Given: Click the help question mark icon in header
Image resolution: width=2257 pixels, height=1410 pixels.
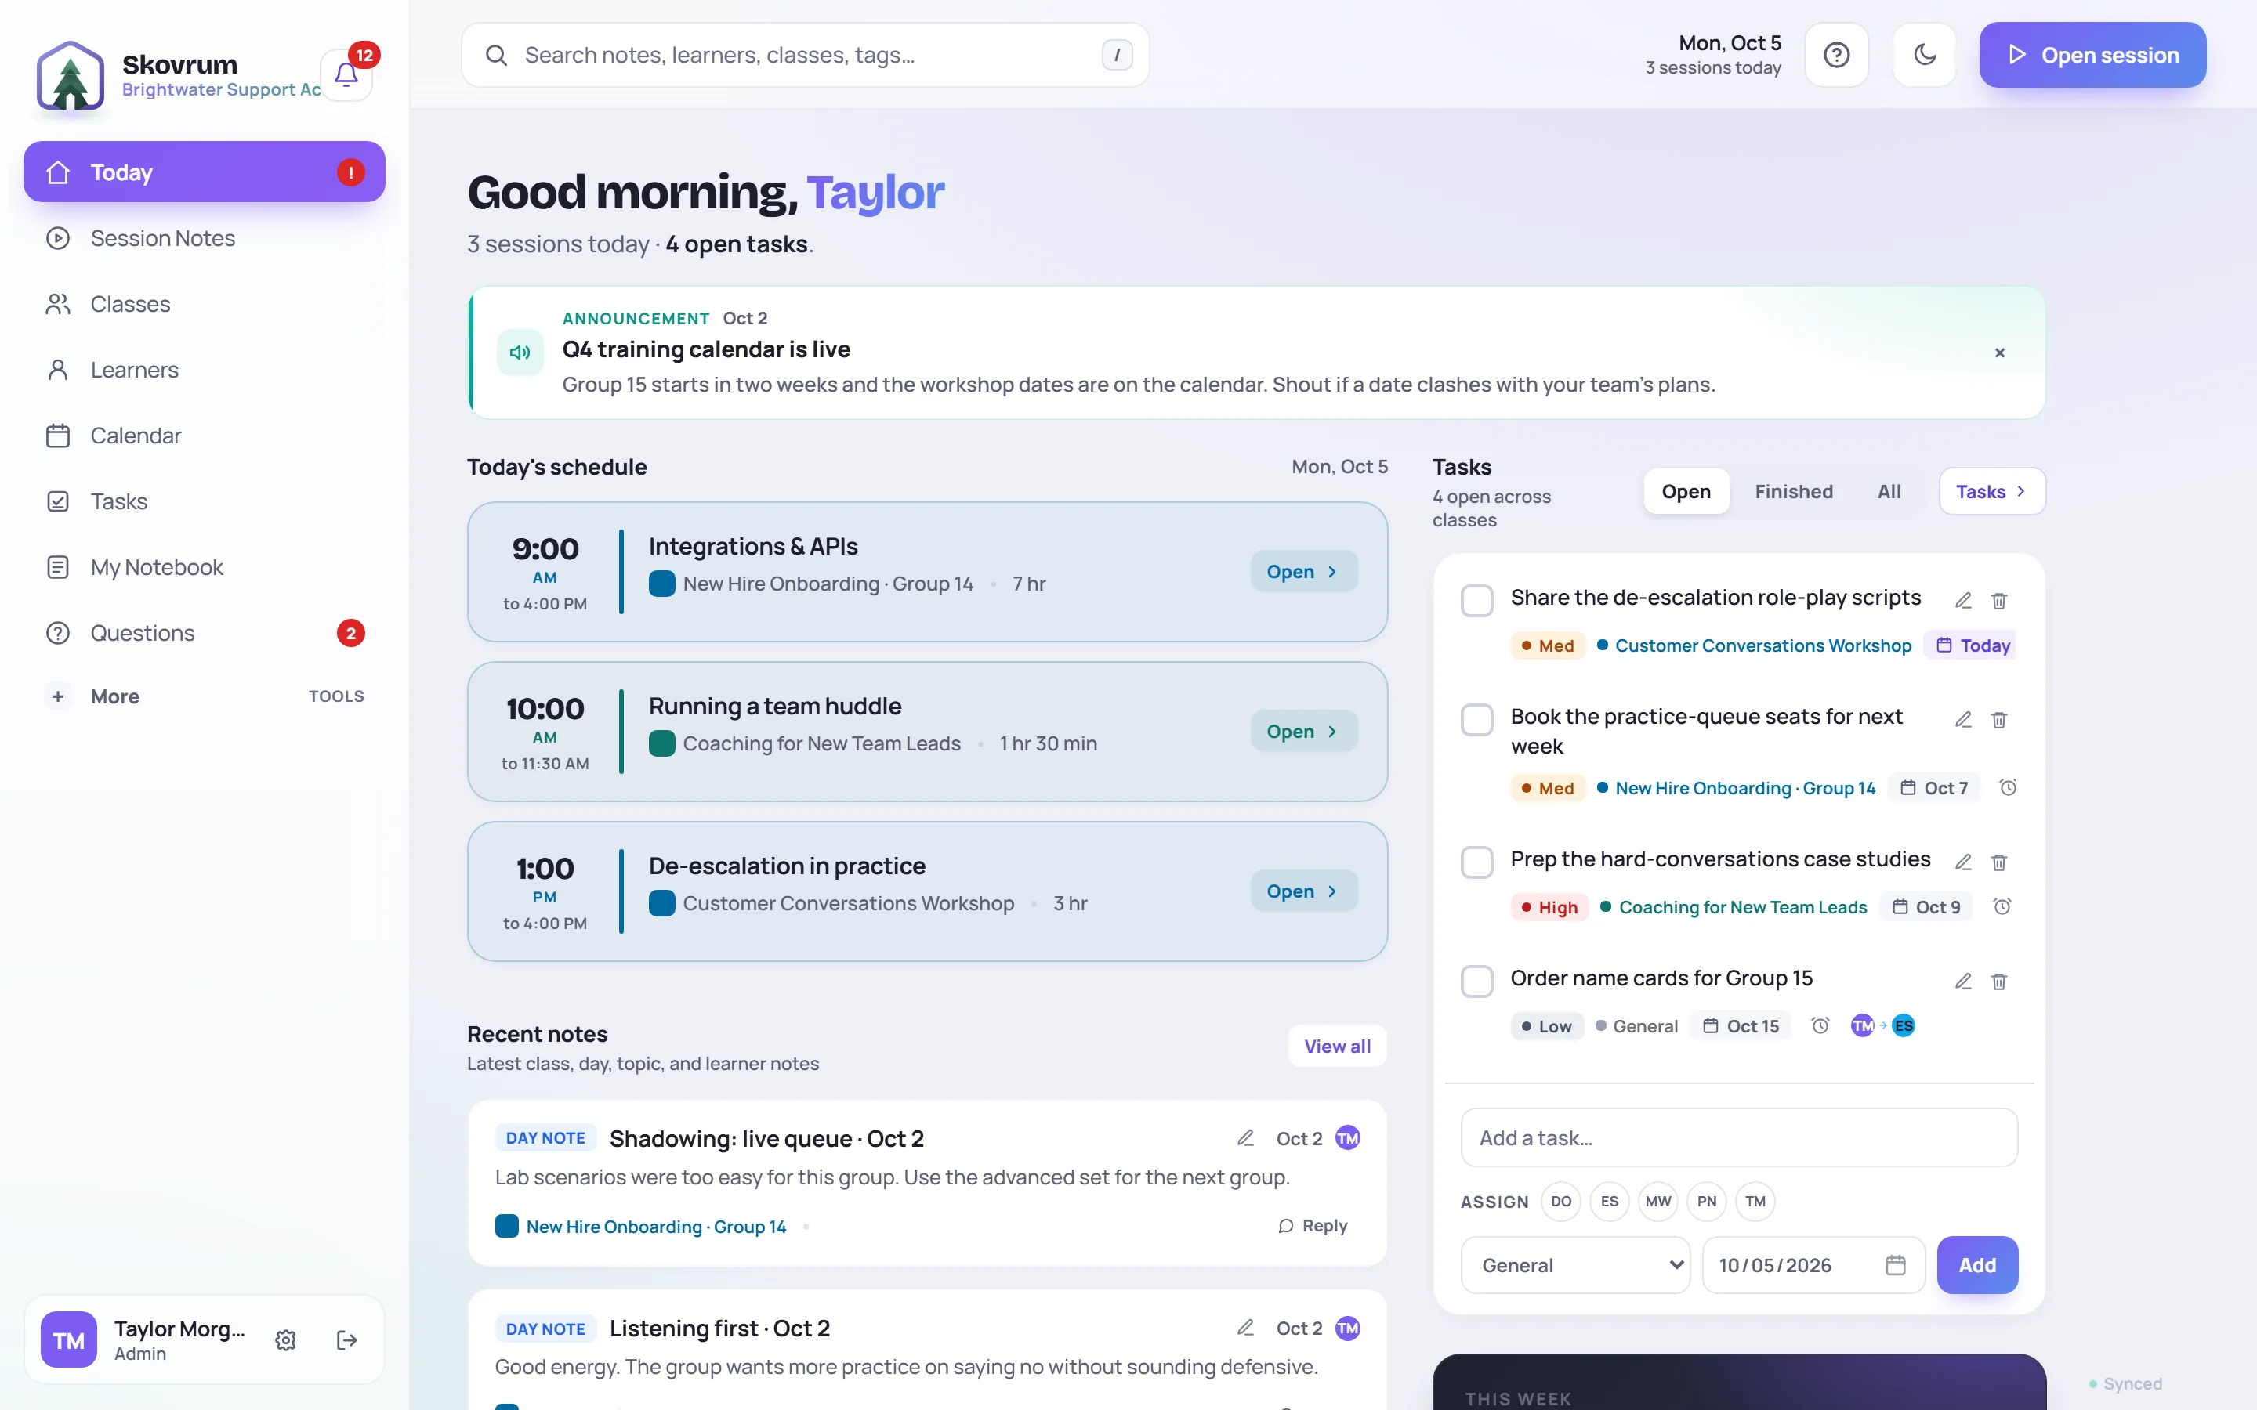Looking at the screenshot, I should tap(1835, 55).
